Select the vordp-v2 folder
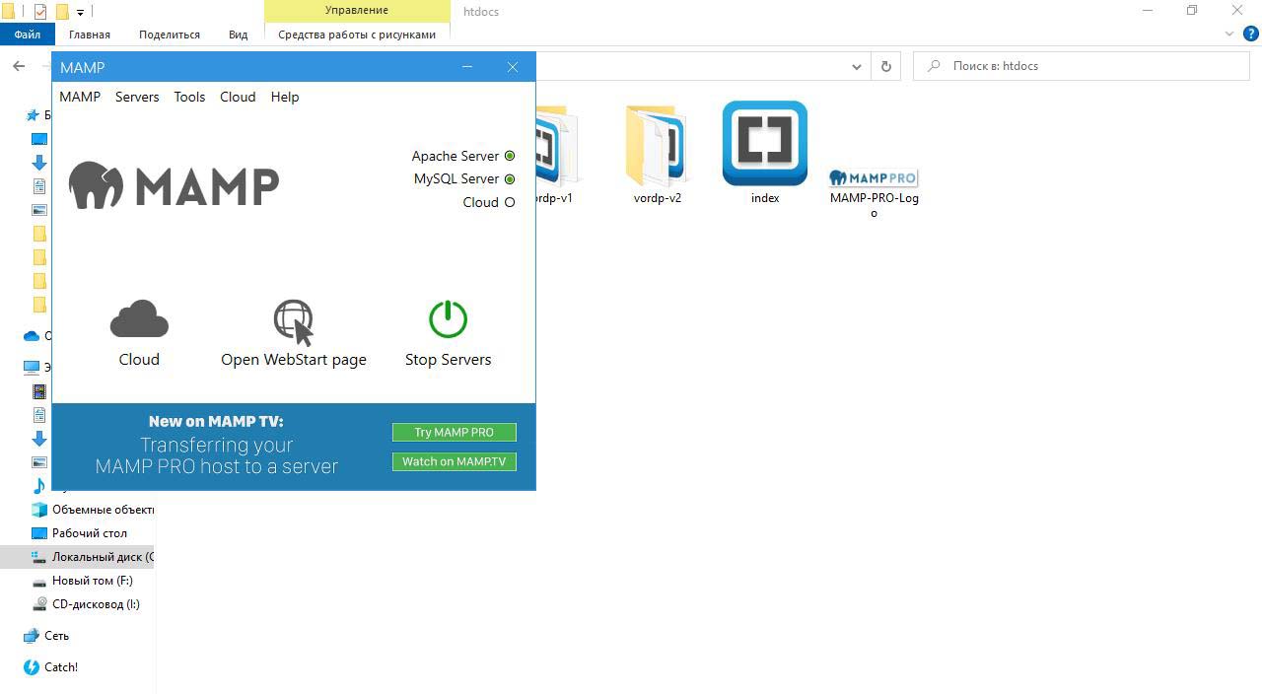This screenshot has width=1262, height=694. coord(657,148)
